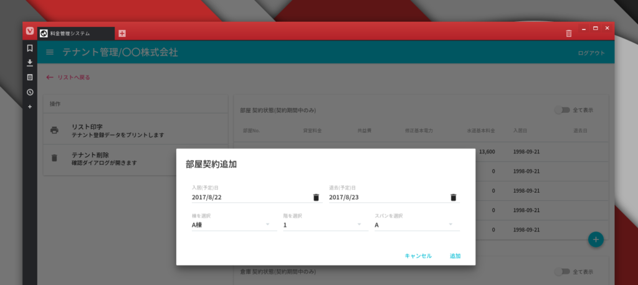
Task: Toggle 全て表示 switch for 倉庫 契約状態
Action: (x=561, y=271)
